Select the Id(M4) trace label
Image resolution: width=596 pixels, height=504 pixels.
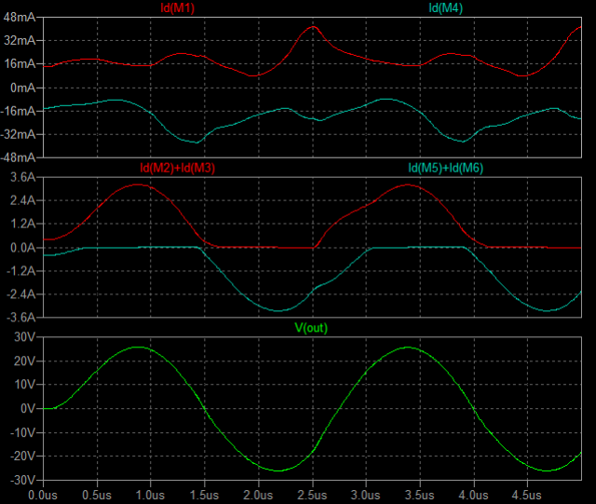pyautogui.click(x=445, y=8)
